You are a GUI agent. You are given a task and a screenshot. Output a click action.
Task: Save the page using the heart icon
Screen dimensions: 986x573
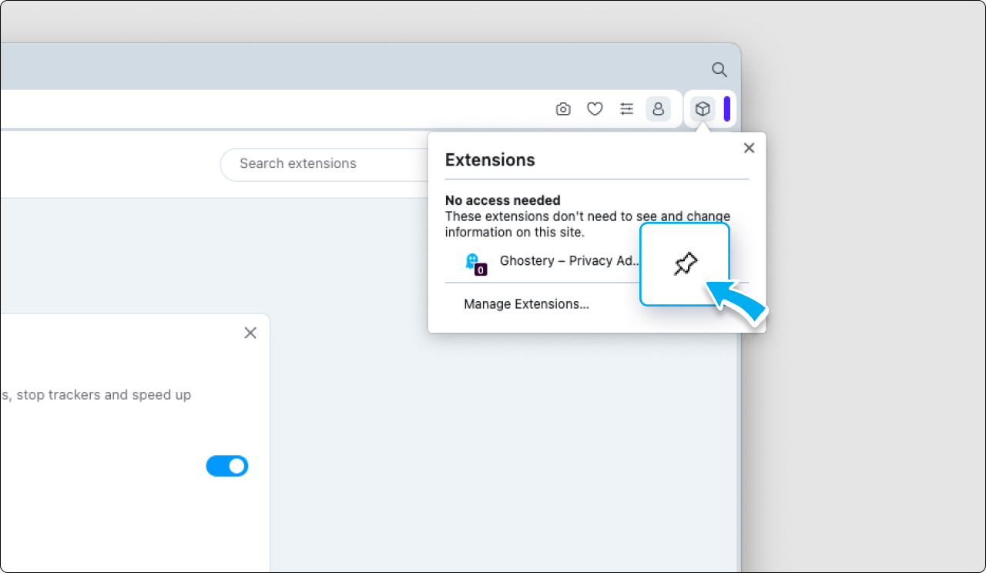point(595,109)
